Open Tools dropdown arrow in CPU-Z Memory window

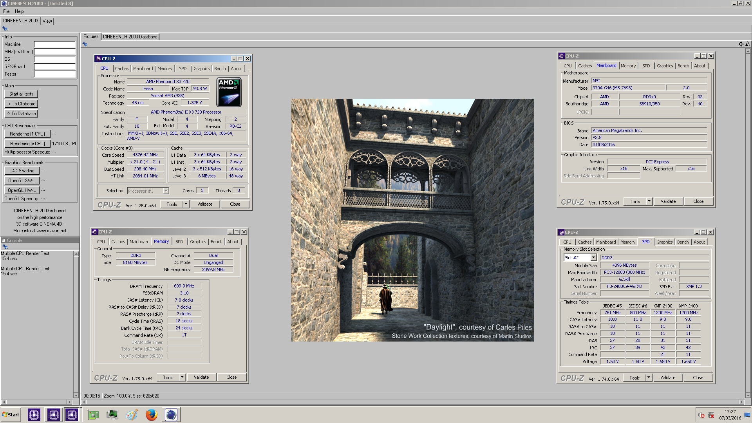point(182,377)
